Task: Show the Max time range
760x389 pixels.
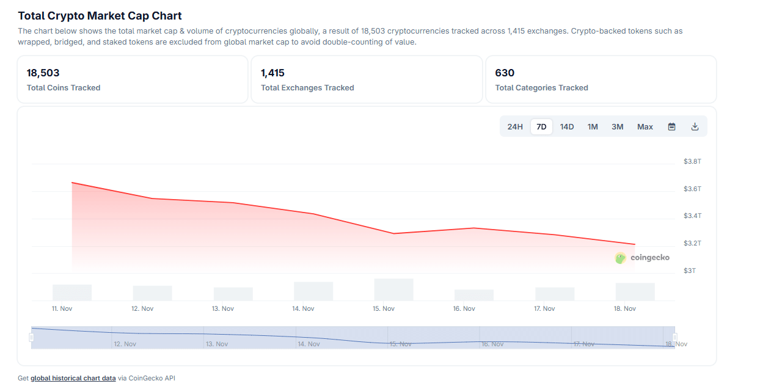Action: coord(645,127)
